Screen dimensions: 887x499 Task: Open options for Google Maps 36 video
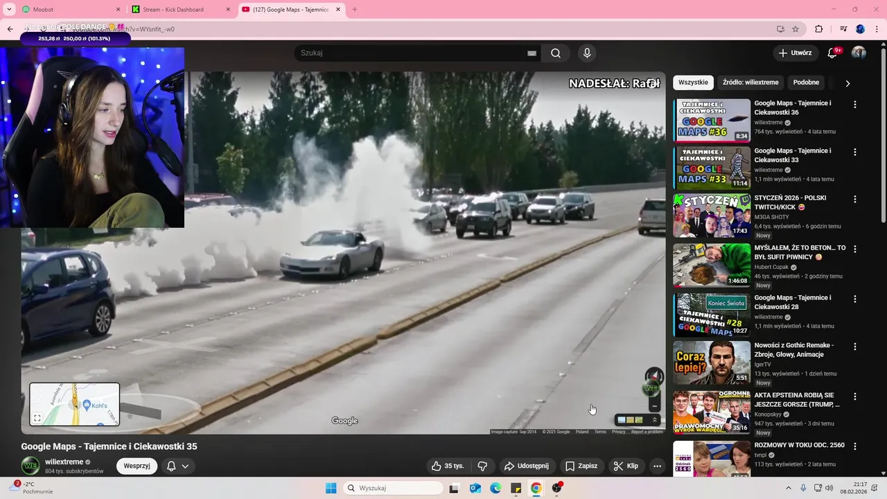click(854, 104)
